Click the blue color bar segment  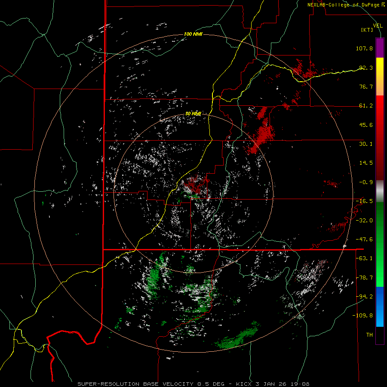point(380,307)
